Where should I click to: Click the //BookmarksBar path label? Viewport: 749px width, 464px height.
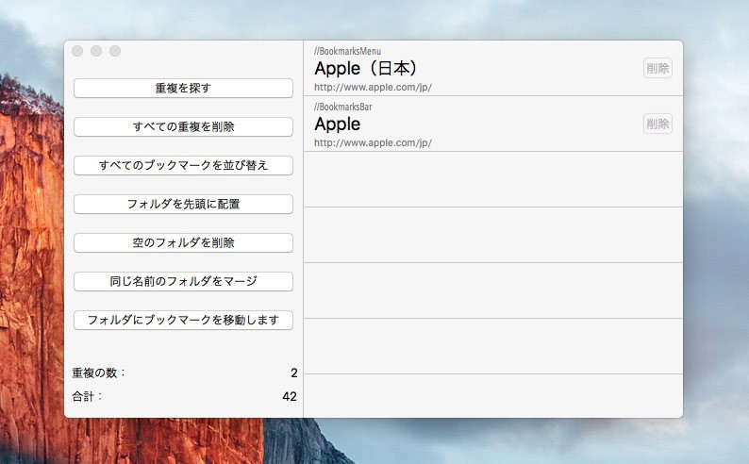click(343, 107)
